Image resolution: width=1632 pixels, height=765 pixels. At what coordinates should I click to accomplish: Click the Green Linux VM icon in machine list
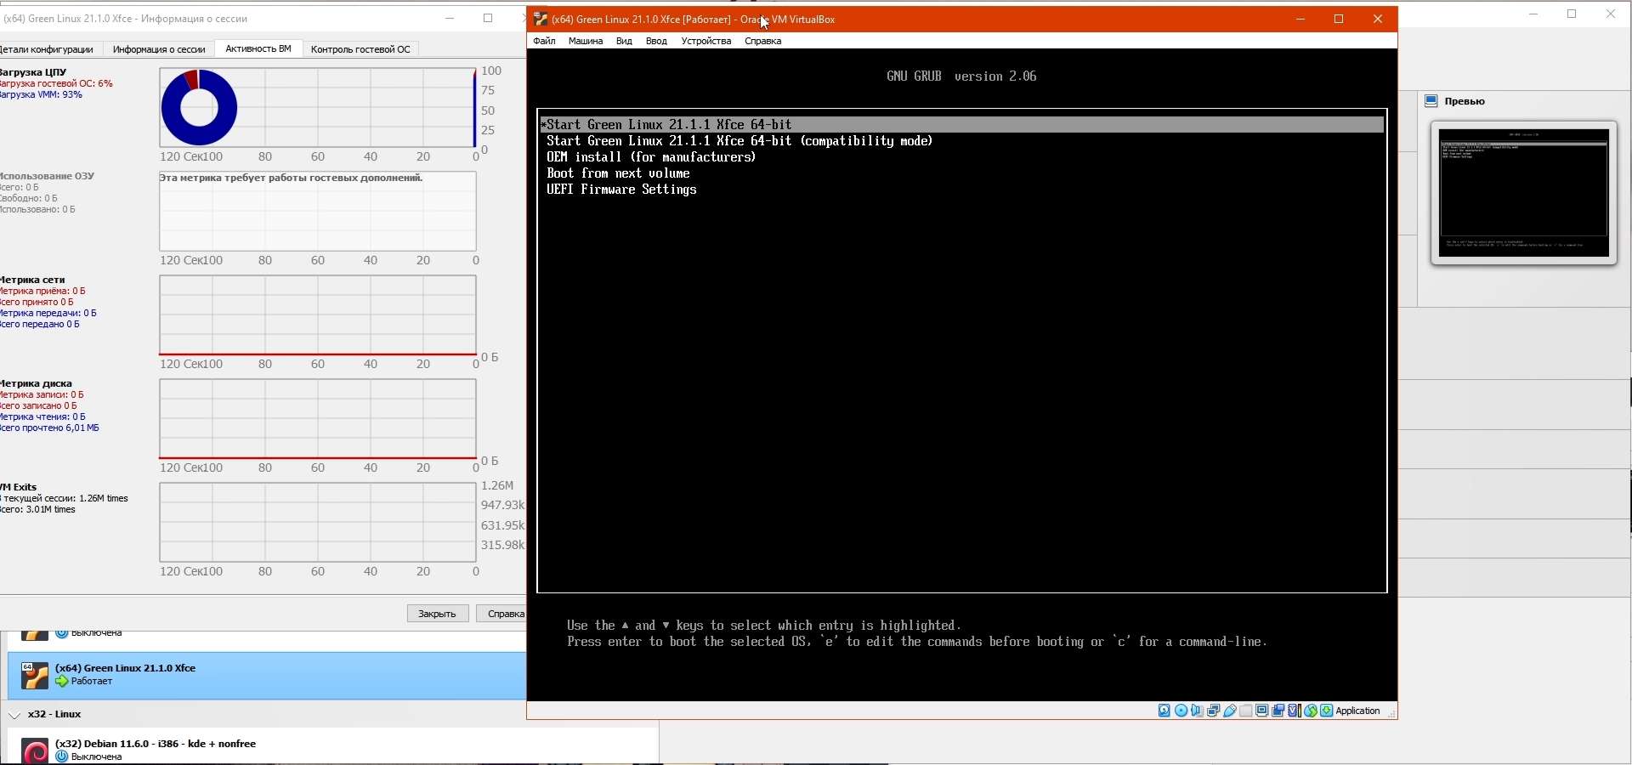click(x=34, y=676)
